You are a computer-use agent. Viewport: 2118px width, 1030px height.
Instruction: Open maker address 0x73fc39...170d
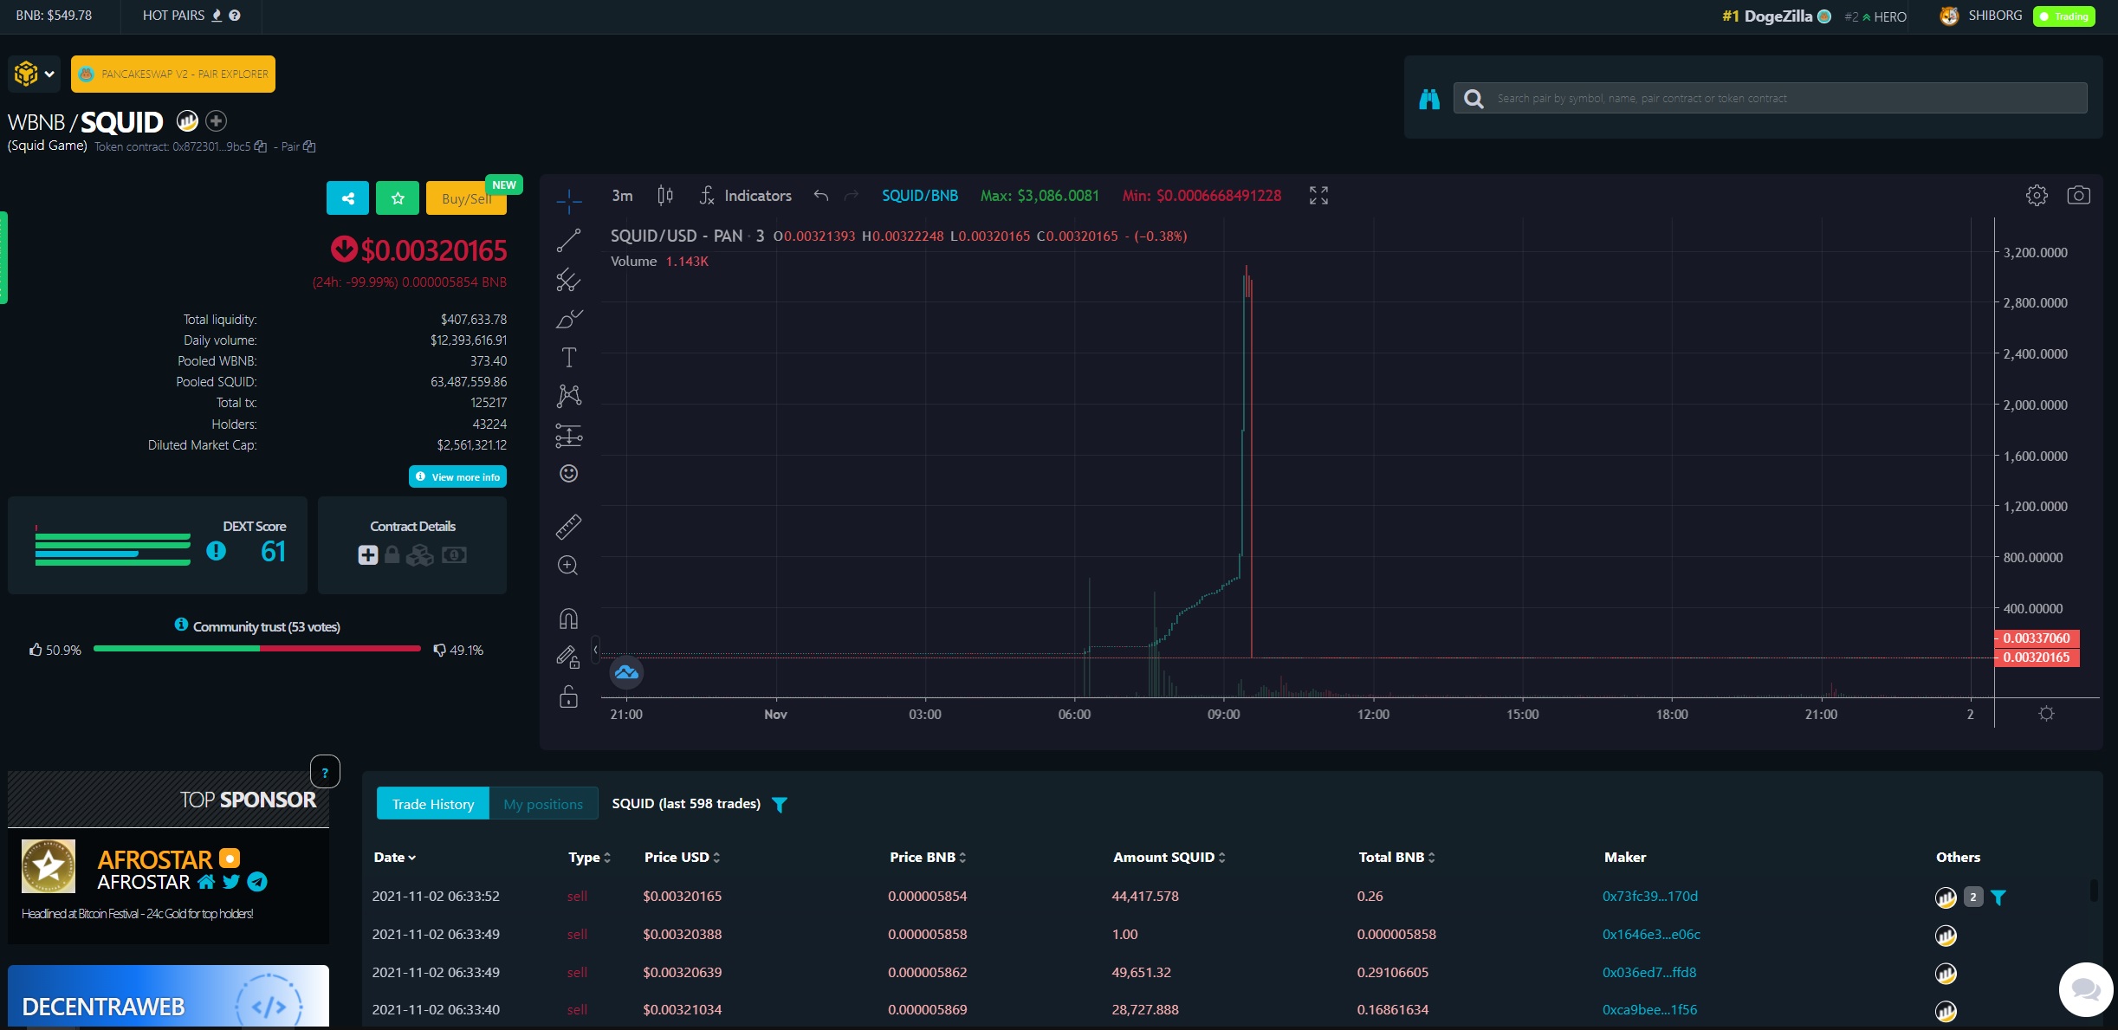1649,896
